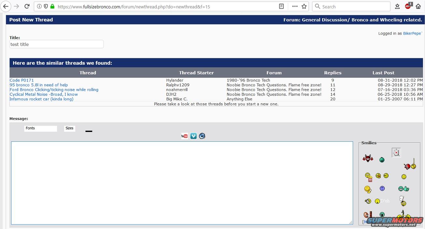The width and height of the screenshot is (425, 229).
Task: Insert thinking yellow smiley with hand
Action: [368, 189]
